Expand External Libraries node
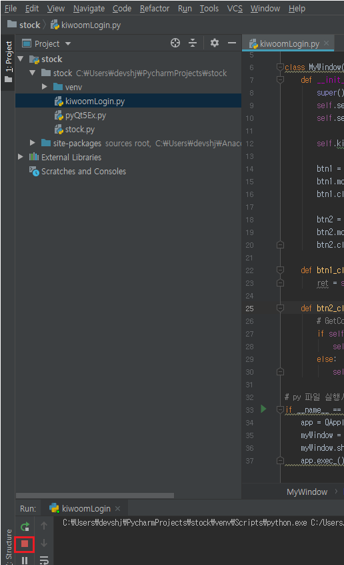Screen dimensions: 344x565 (x=21, y=157)
